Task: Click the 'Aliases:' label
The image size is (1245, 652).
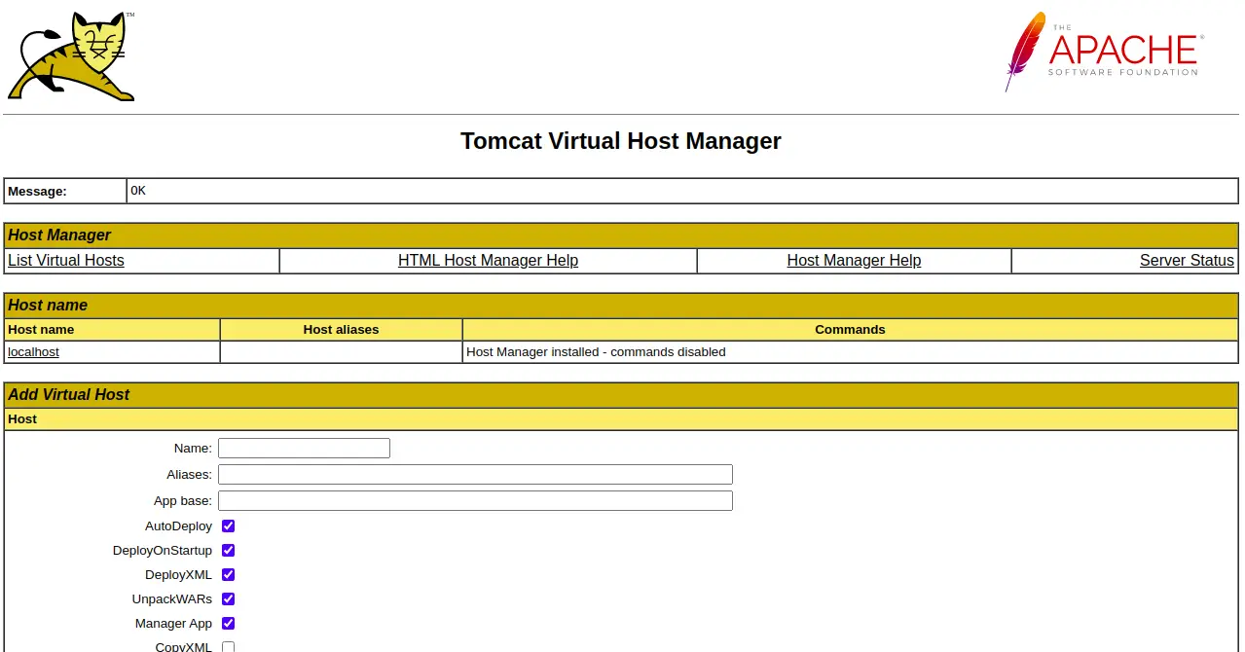Action: point(189,475)
